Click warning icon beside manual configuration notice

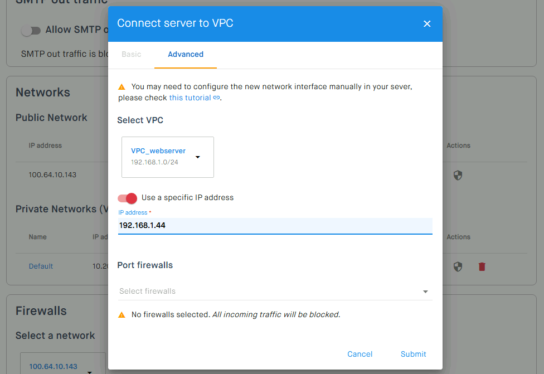[x=122, y=87]
